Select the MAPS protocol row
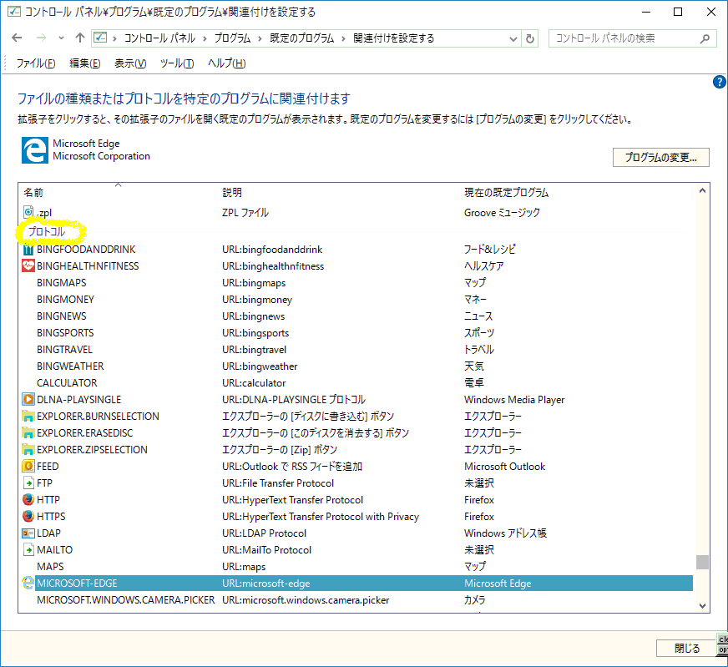This screenshot has height=667, width=728. [x=356, y=566]
